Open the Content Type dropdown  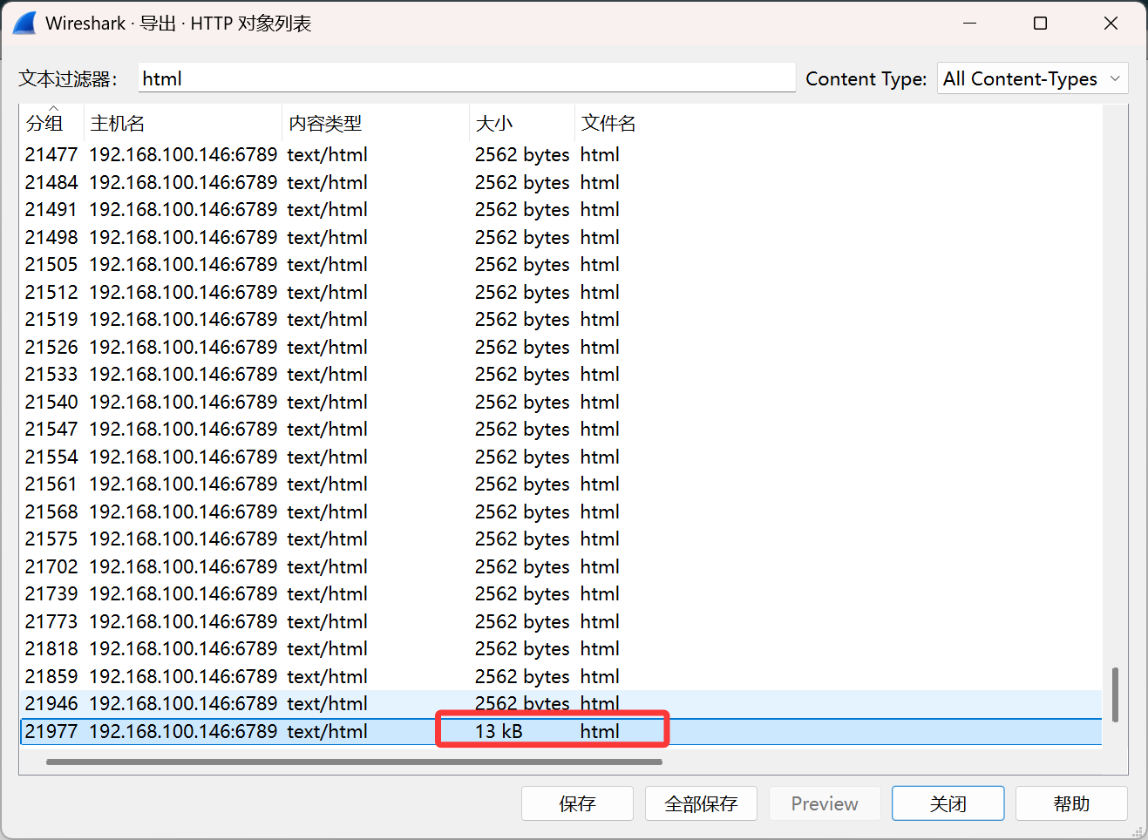[x=1032, y=78]
